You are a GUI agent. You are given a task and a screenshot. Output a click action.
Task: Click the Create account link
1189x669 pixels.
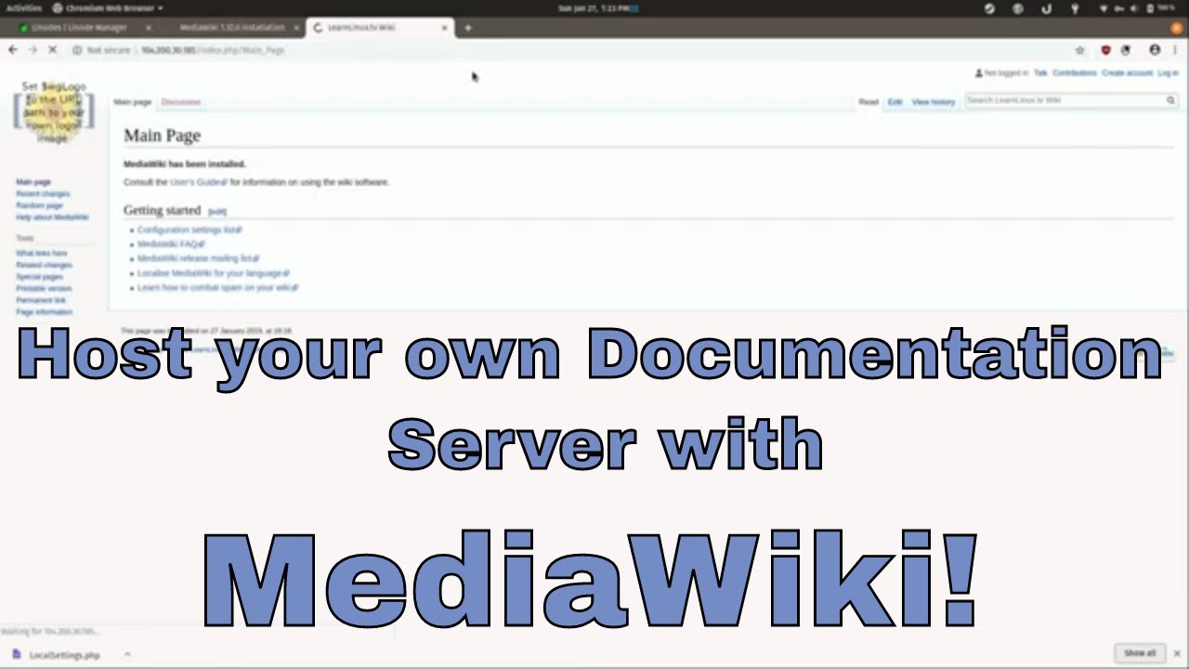1127,73
